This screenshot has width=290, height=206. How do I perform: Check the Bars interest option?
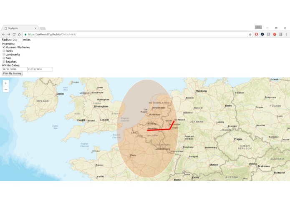[4, 58]
